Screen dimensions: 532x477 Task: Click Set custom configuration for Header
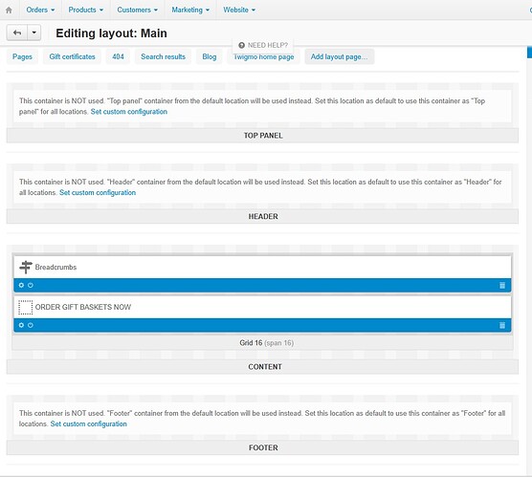coord(98,192)
